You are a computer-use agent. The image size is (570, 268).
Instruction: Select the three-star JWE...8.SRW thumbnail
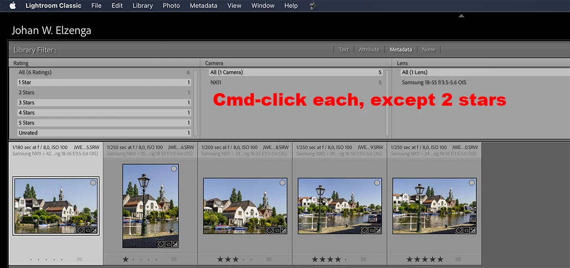point(245,206)
